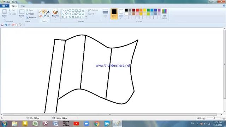The image size is (226, 127).
Task: Open the Customize Quick Access Toolbar arrow
Action: pyautogui.click(x=24, y=25)
